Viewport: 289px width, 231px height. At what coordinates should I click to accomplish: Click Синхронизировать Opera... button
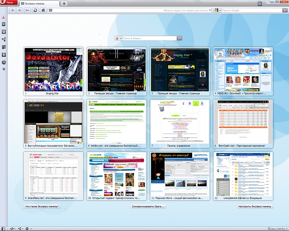click(148, 206)
